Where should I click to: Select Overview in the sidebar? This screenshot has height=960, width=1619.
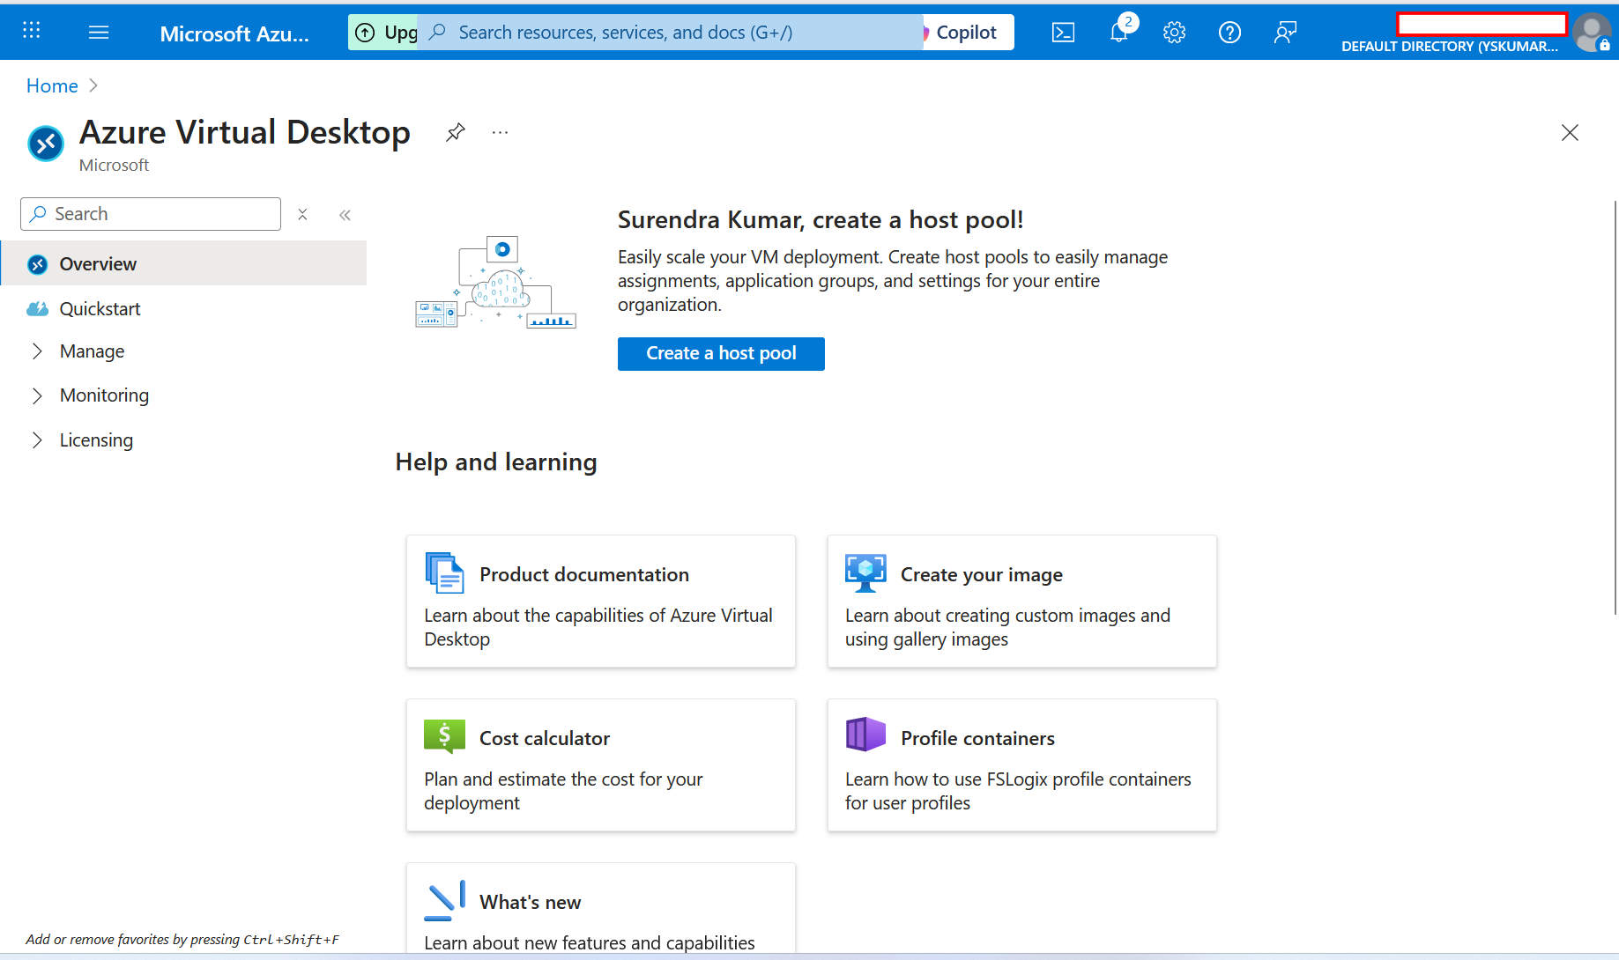[x=97, y=262]
